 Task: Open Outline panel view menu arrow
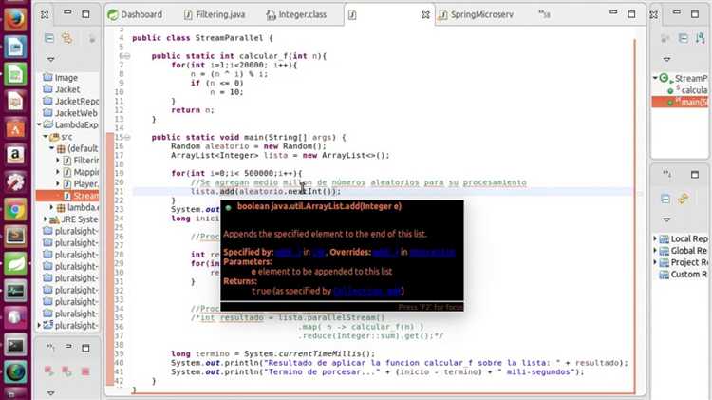(x=666, y=59)
